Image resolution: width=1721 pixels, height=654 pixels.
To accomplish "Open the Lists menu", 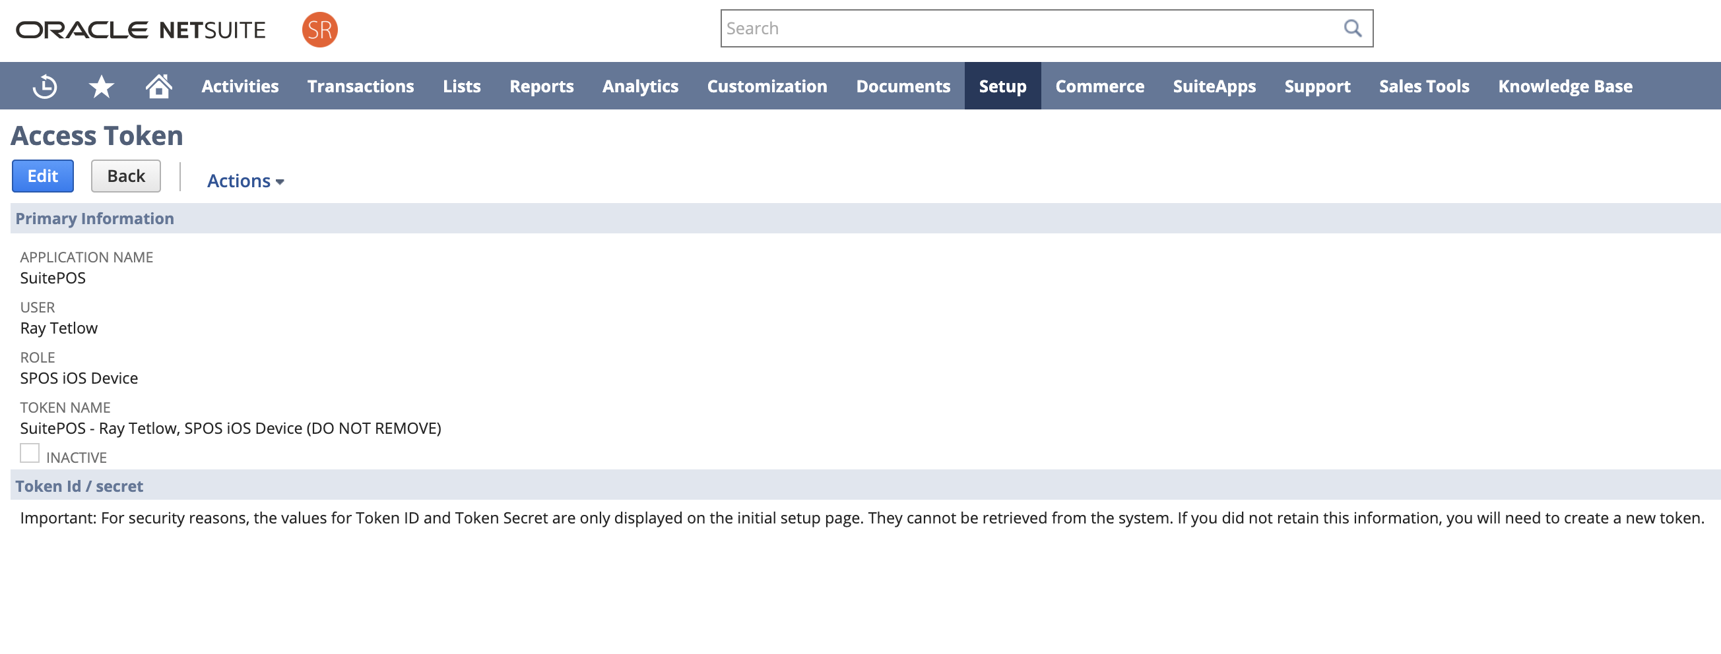I will coord(462,86).
